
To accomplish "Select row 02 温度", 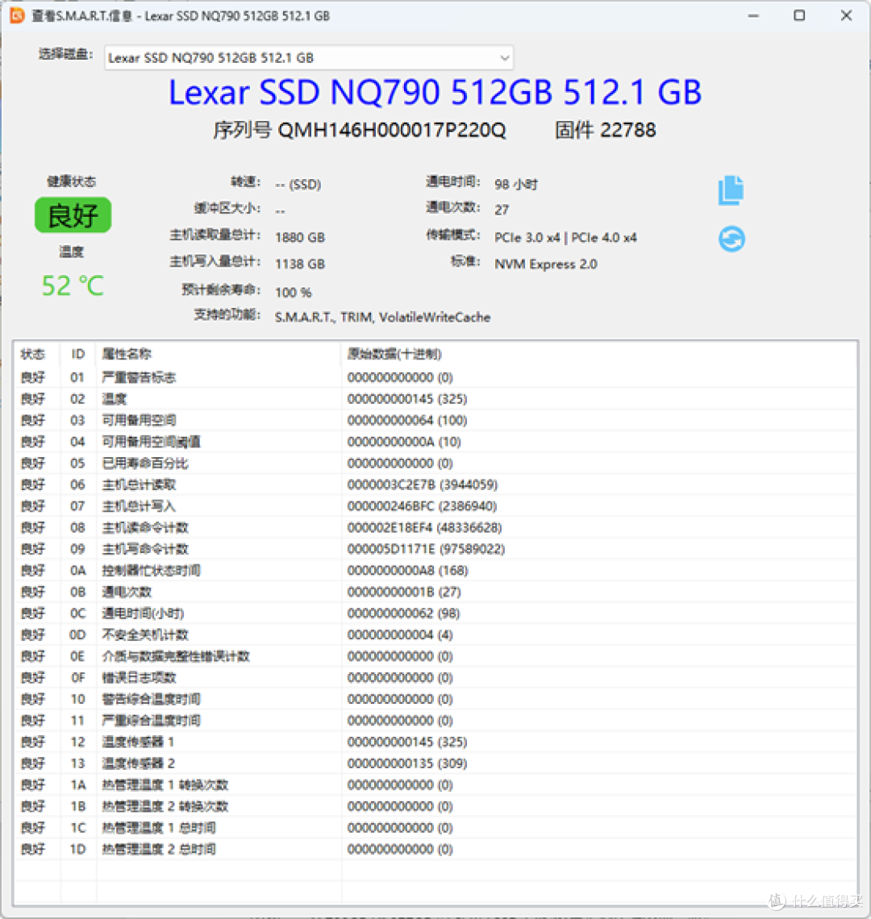I will pos(435,398).
